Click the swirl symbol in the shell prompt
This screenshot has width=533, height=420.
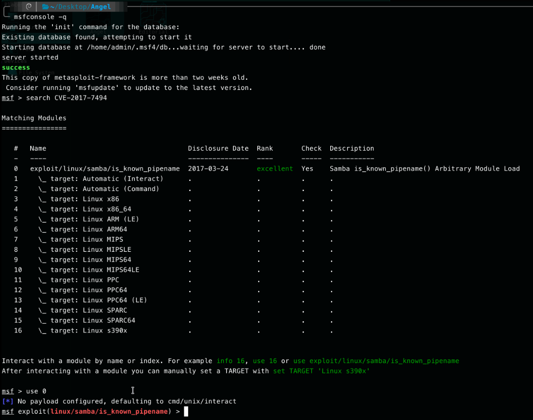[29, 6]
